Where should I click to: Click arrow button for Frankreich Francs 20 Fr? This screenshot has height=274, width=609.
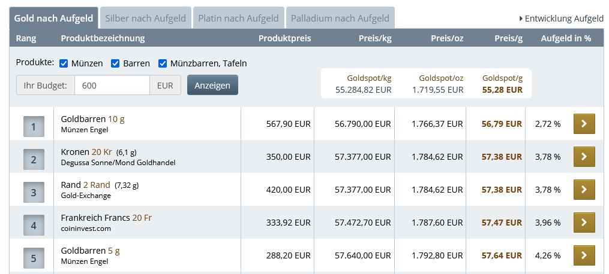coord(584,223)
